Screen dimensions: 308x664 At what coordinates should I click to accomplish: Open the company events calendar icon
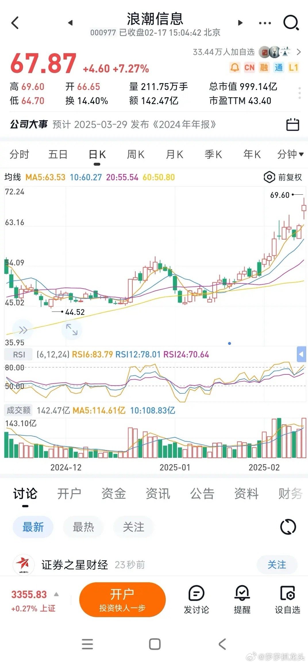pyautogui.click(x=293, y=125)
